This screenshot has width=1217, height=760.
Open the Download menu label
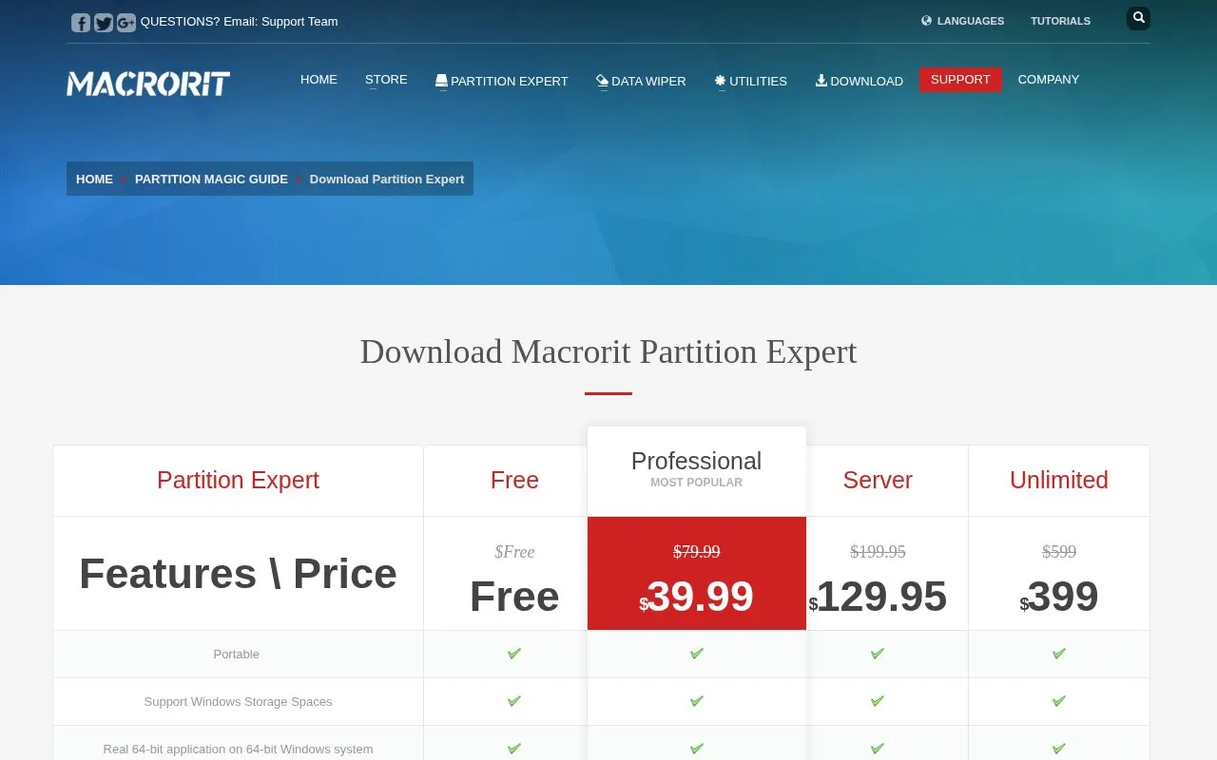tap(866, 82)
